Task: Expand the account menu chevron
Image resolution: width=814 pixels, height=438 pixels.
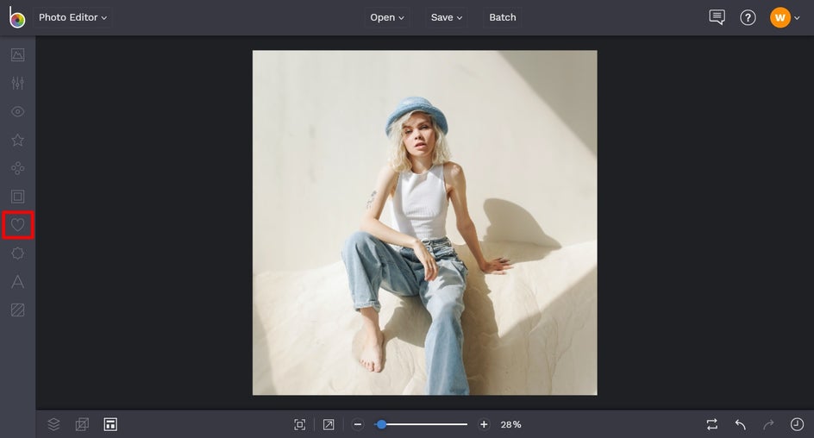Action: [797, 18]
